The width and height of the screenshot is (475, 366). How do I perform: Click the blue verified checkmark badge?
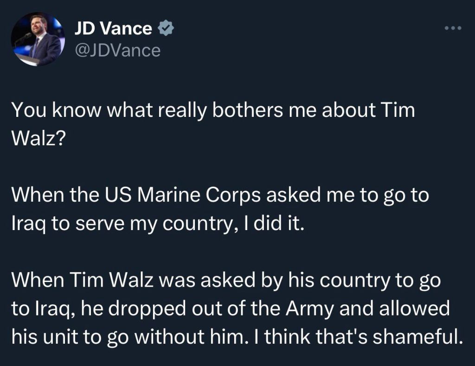[x=166, y=29]
